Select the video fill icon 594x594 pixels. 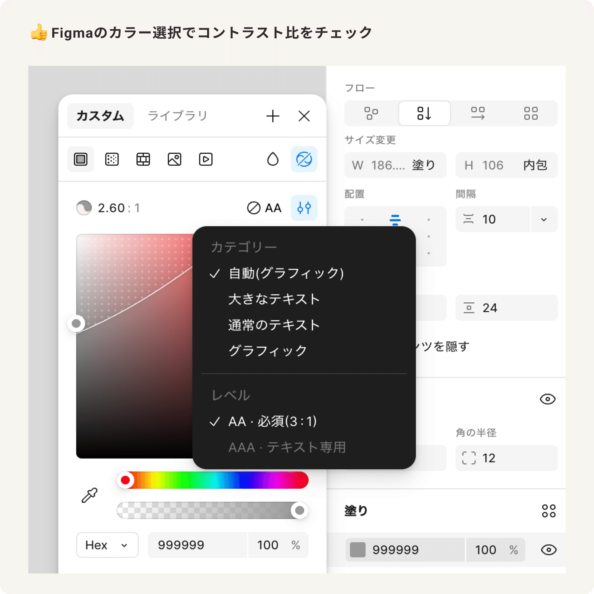206,159
